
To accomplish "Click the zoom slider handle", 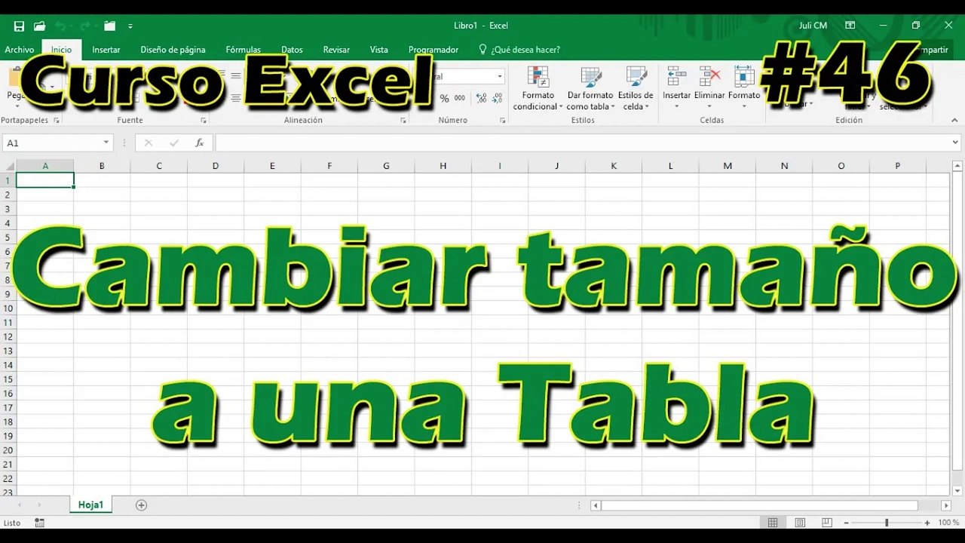I will coord(887,523).
